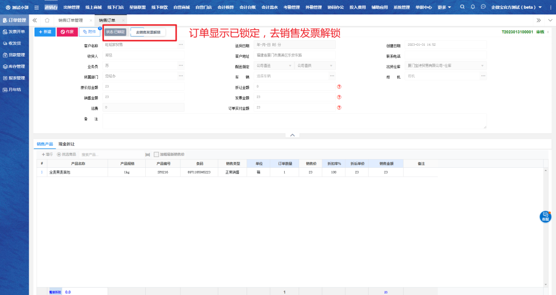Open the 出货仓库 dropdown
This screenshot has width=556, height=295.
[445, 65]
